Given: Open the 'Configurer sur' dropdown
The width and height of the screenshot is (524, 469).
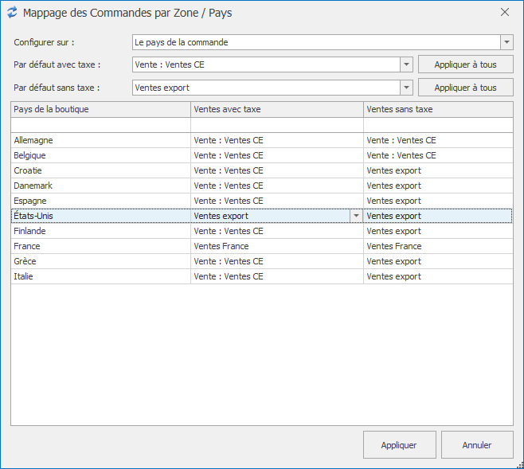Looking at the screenshot, I should coord(506,42).
